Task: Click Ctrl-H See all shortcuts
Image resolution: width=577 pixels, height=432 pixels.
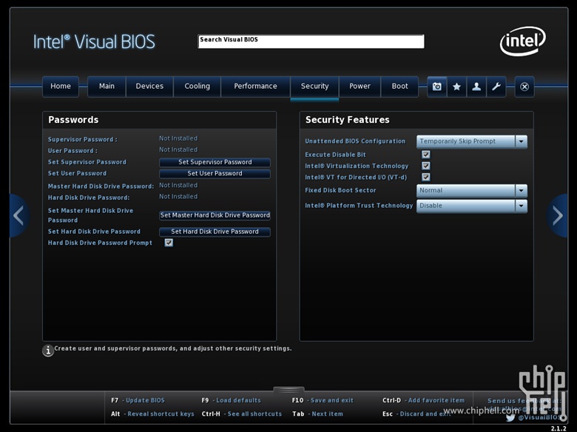Action: tap(242, 414)
